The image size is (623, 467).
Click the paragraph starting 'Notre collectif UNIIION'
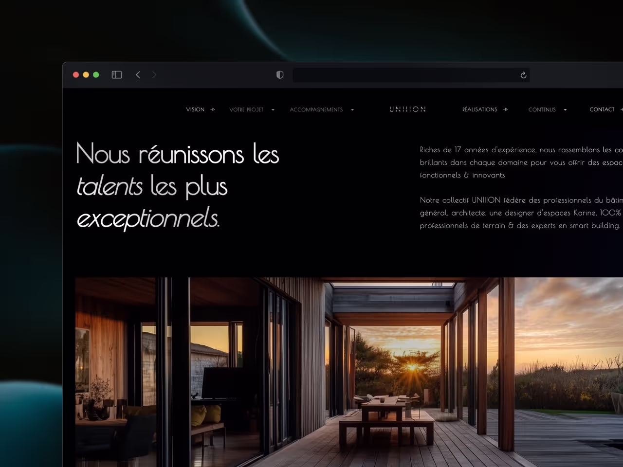tap(521, 213)
